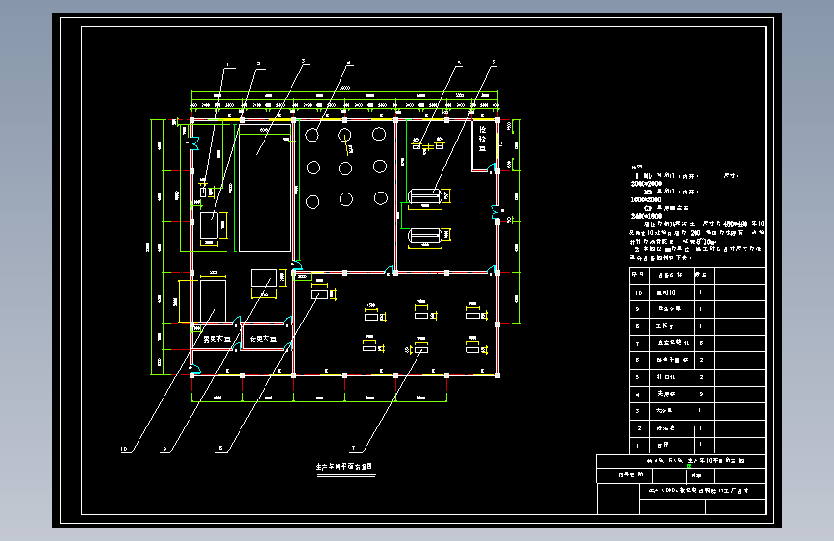This screenshot has width=834, height=541.
Task: Click the leader callout number 9
Action: [164, 449]
